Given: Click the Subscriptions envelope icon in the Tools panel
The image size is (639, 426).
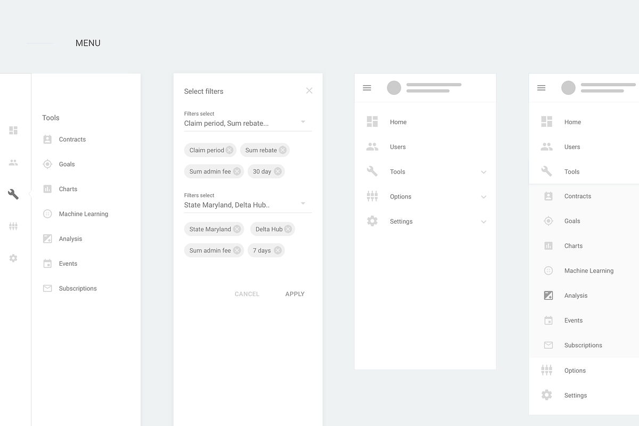Looking at the screenshot, I should [x=47, y=288].
